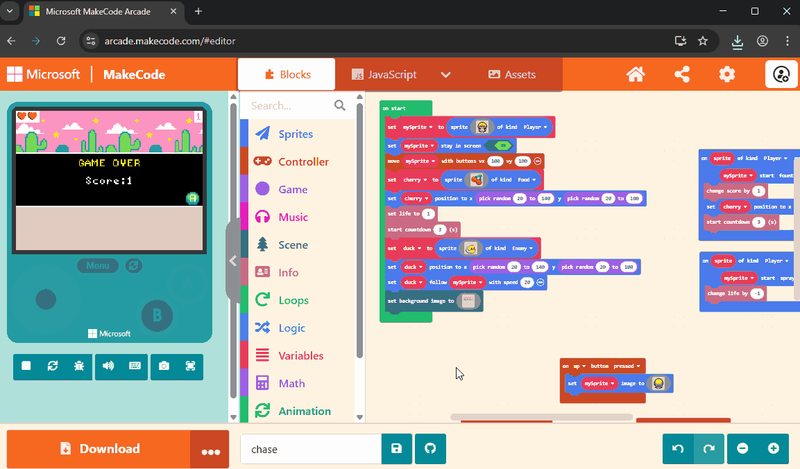Edit the duck sprite image thumbnail
The image size is (800, 469).
point(470,248)
